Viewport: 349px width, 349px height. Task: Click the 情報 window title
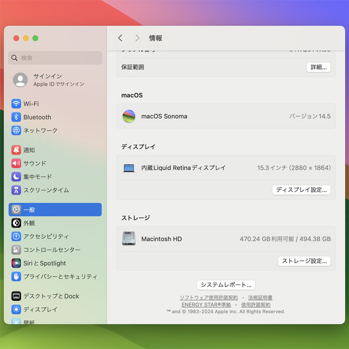coord(155,38)
